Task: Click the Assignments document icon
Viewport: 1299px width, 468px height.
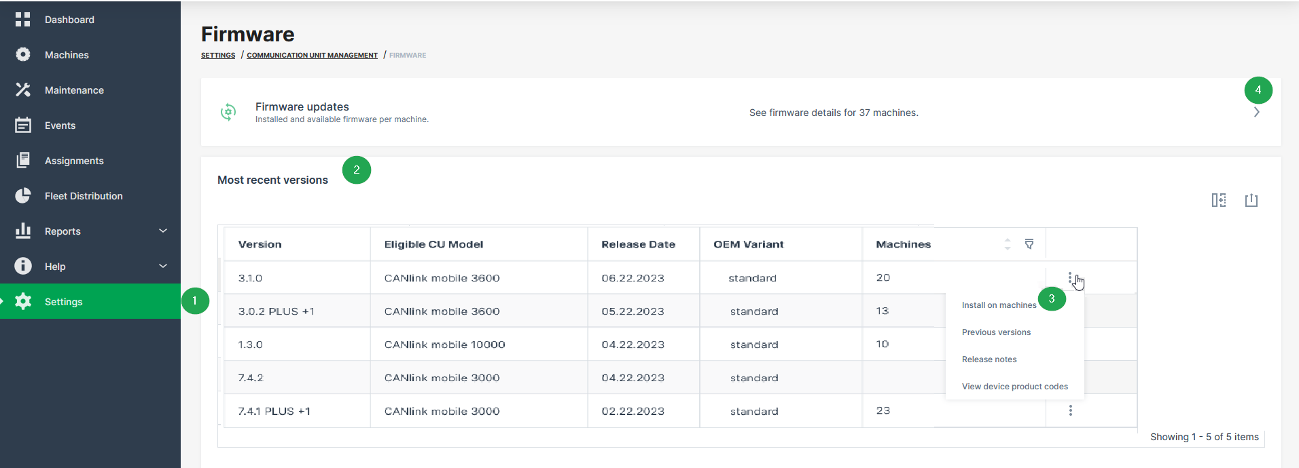Action: [x=23, y=161]
